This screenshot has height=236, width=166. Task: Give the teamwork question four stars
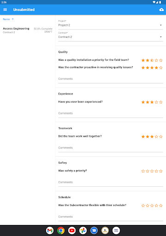pyautogui.click(x=156, y=136)
